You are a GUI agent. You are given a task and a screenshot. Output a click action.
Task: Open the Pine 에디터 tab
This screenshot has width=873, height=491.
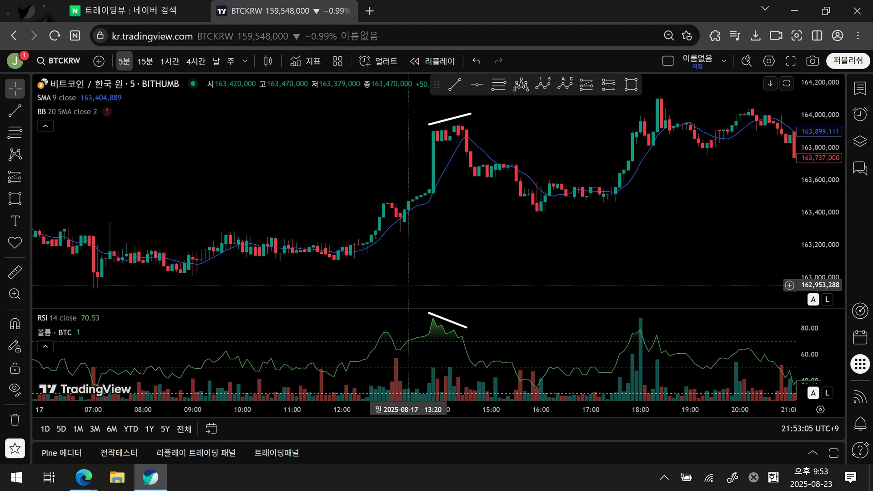61,453
